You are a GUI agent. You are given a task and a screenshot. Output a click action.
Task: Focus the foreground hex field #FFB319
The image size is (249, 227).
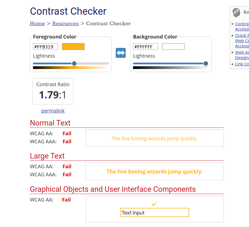45,47
